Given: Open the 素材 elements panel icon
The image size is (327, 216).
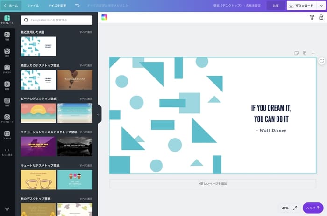Looking at the screenshot, I should coord(7,53).
